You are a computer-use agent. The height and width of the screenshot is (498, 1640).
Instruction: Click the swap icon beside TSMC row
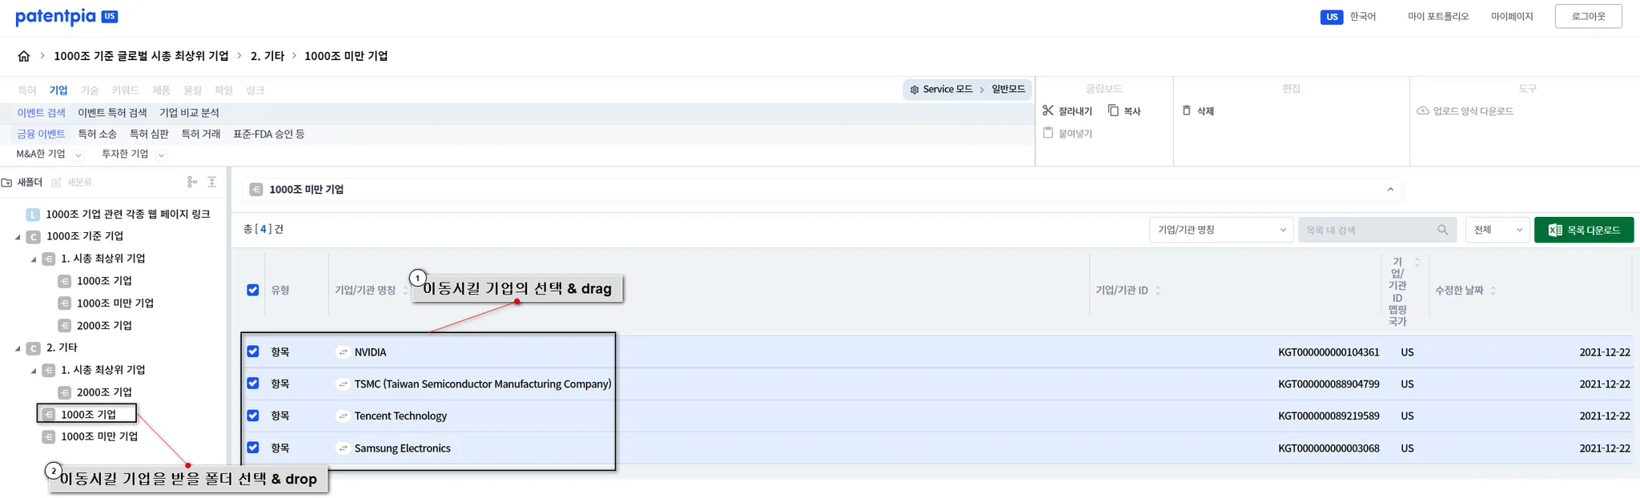point(343,384)
